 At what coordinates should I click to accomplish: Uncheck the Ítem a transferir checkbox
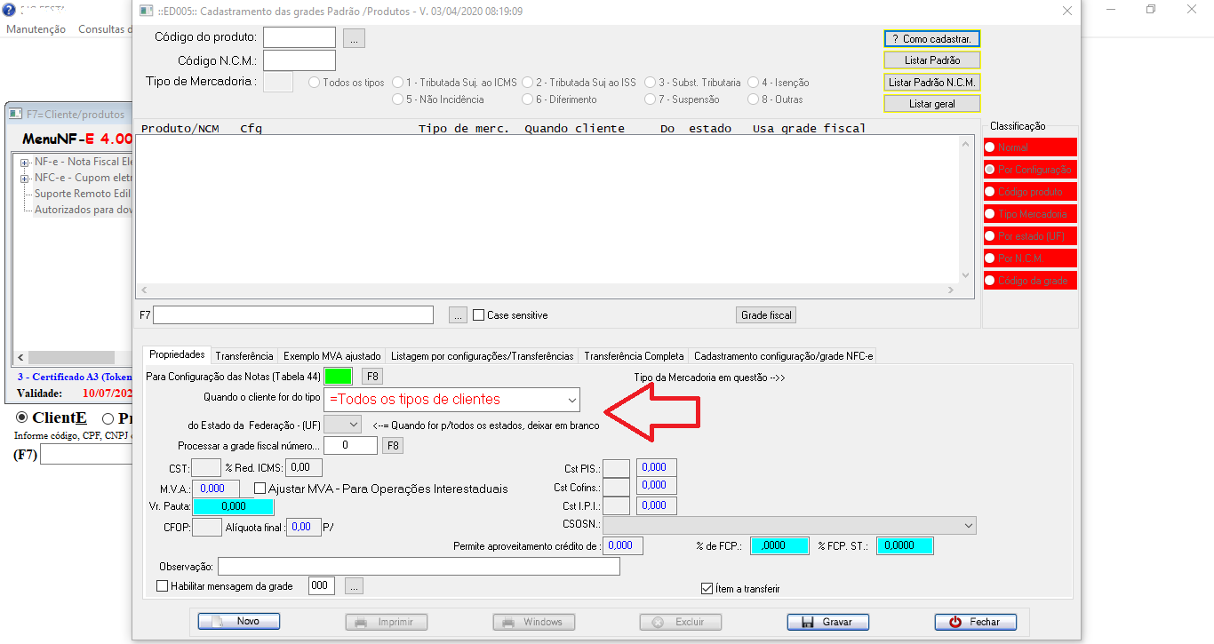click(707, 588)
